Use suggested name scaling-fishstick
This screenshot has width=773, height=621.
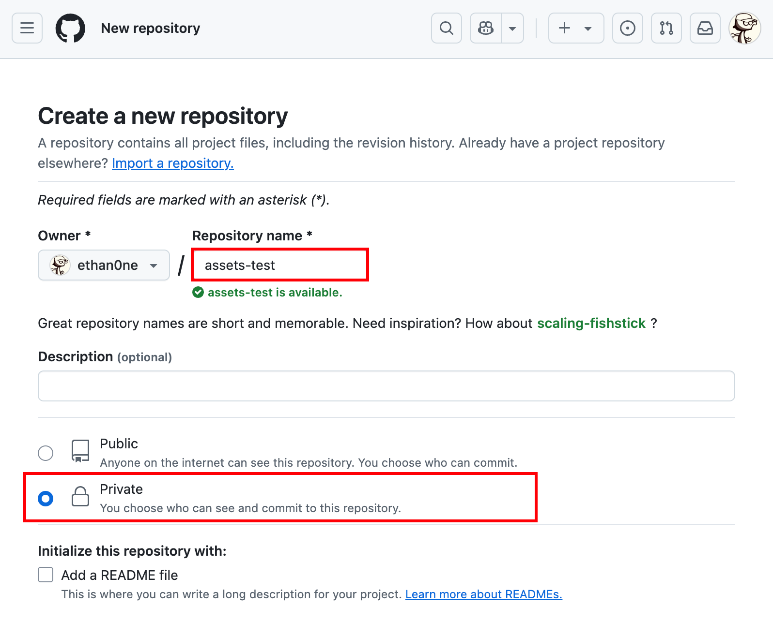click(x=591, y=323)
